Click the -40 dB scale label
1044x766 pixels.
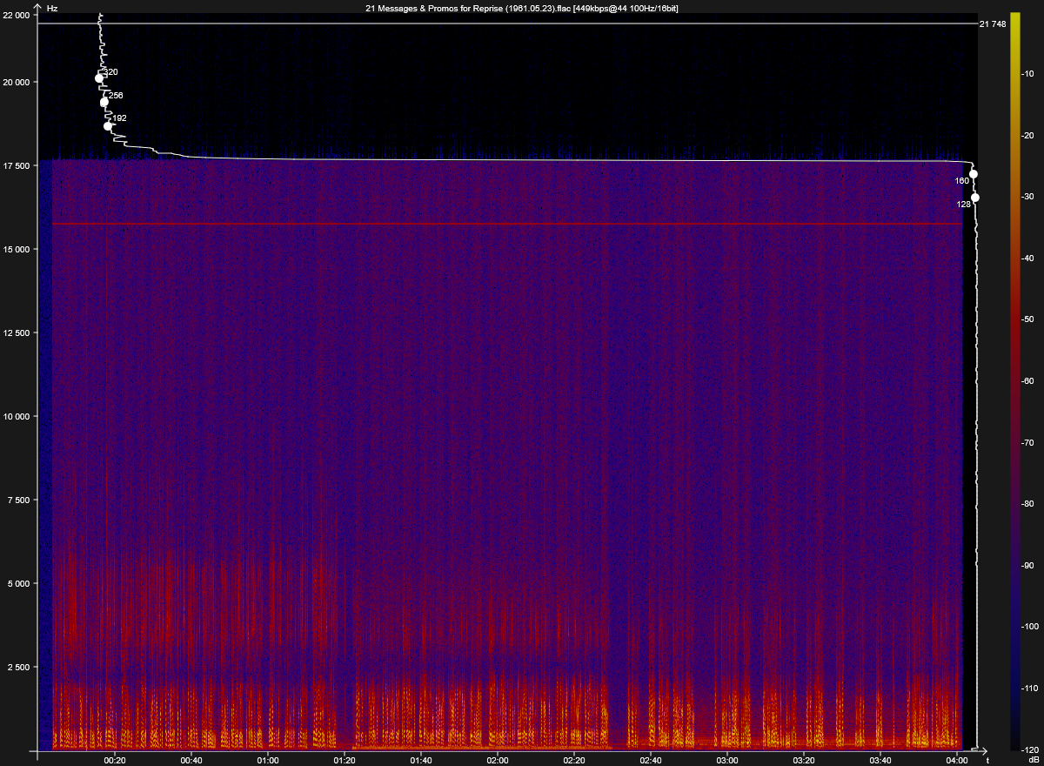(x=1027, y=259)
